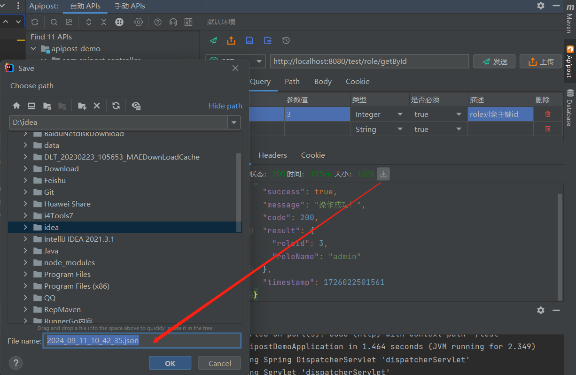The width and height of the screenshot is (576, 375).
Task: Click the role对象主键id description cell
Action: (500, 114)
